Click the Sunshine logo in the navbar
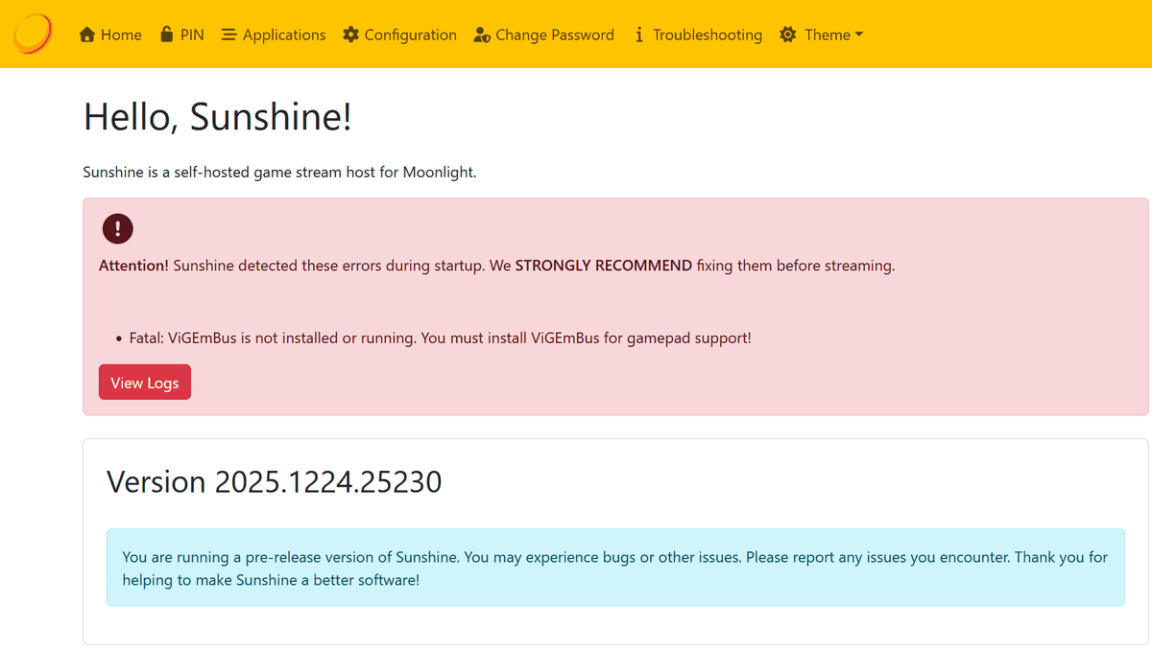 pos(33,35)
